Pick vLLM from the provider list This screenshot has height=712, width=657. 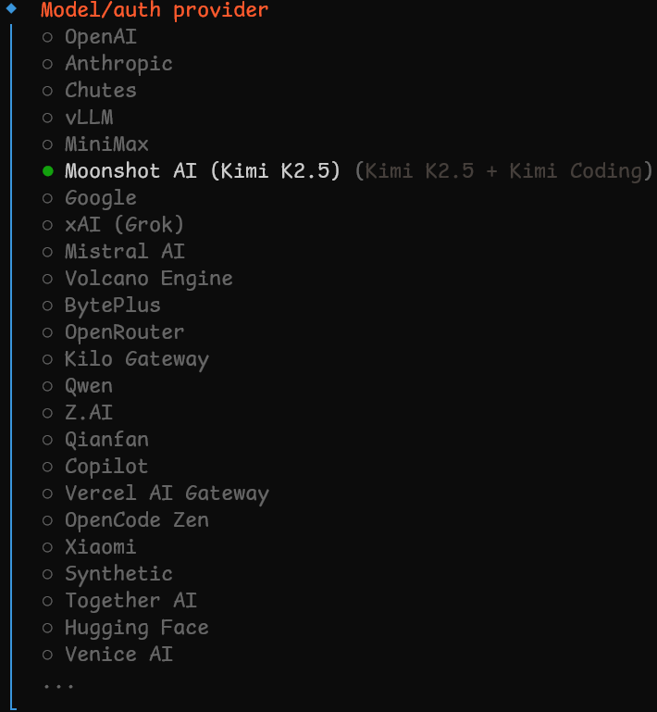click(x=89, y=118)
